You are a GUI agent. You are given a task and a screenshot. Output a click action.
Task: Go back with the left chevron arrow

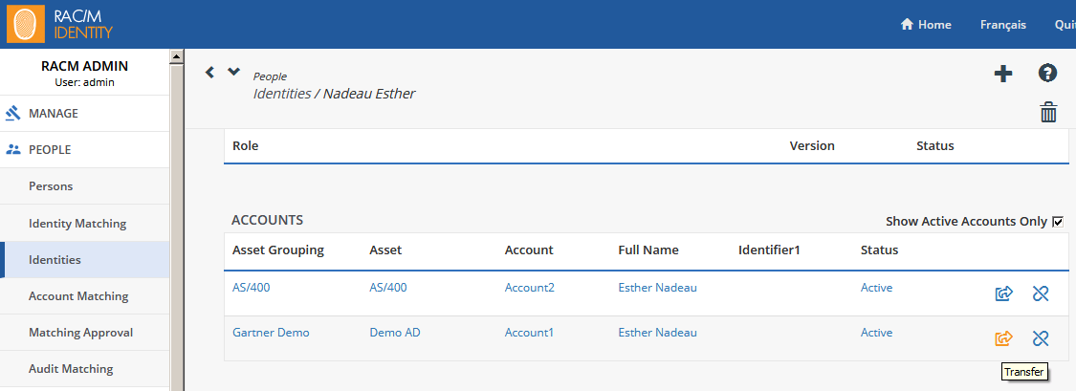(210, 72)
